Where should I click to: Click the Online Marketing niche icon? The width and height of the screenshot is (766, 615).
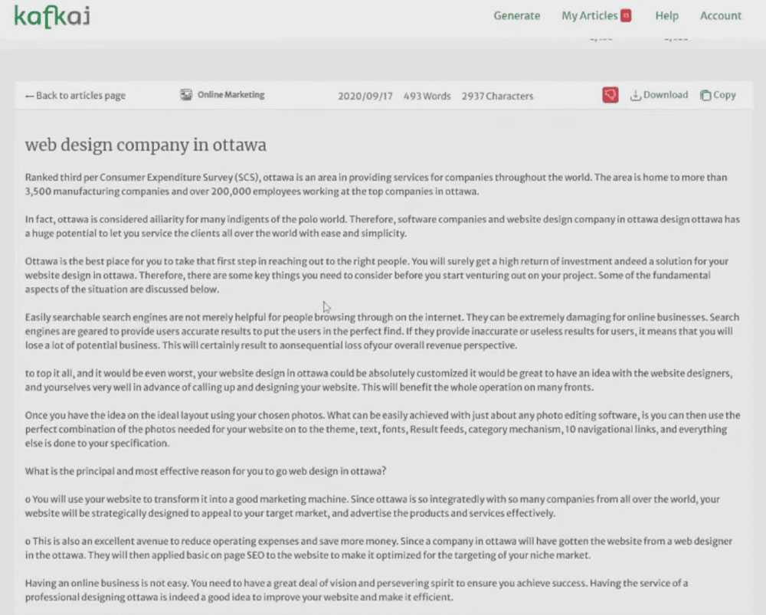point(186,95)
